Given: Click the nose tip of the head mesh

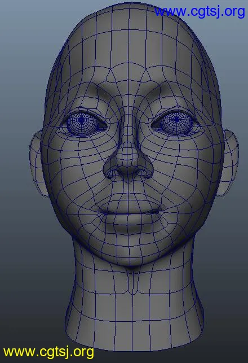Looking at the screenshot, I should pos(128,155).
